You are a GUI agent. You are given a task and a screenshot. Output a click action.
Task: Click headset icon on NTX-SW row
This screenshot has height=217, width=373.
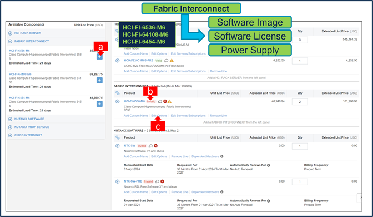[151, 146]
